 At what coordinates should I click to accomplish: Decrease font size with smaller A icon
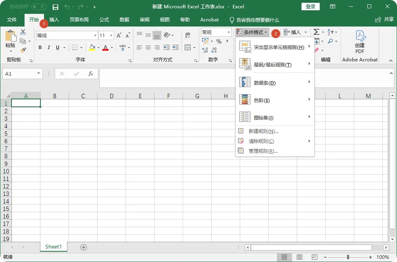coord(128,35)
